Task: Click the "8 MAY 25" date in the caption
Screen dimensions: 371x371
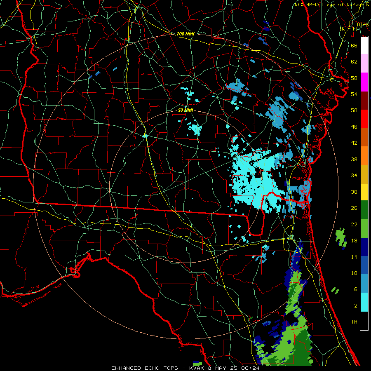Action: pos(223,368)
